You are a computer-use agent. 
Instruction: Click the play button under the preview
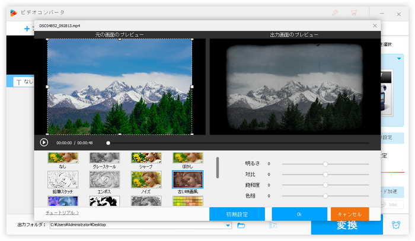coord(44,142)
